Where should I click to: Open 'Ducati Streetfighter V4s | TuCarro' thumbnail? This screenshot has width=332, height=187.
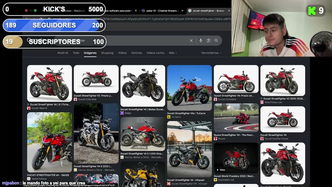point(190,88)
